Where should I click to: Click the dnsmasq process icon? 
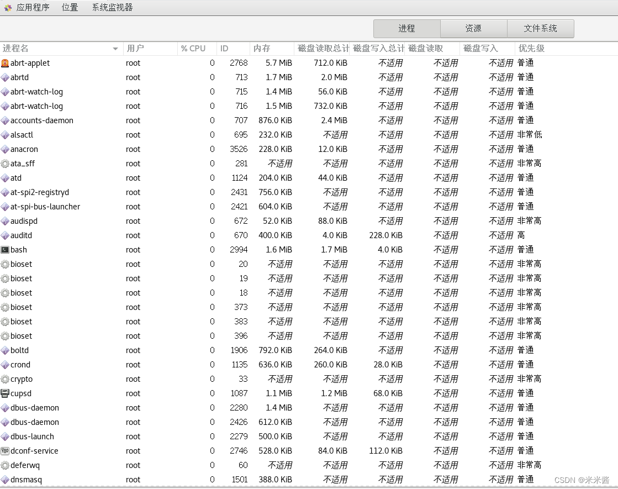[5, 480]
